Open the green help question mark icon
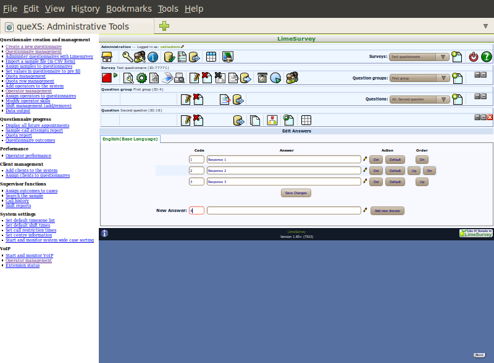494x363 pixels. (486, 57)
